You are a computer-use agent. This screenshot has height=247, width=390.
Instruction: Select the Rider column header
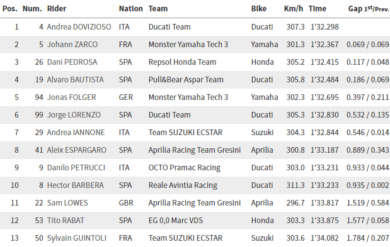click(57, 9)
